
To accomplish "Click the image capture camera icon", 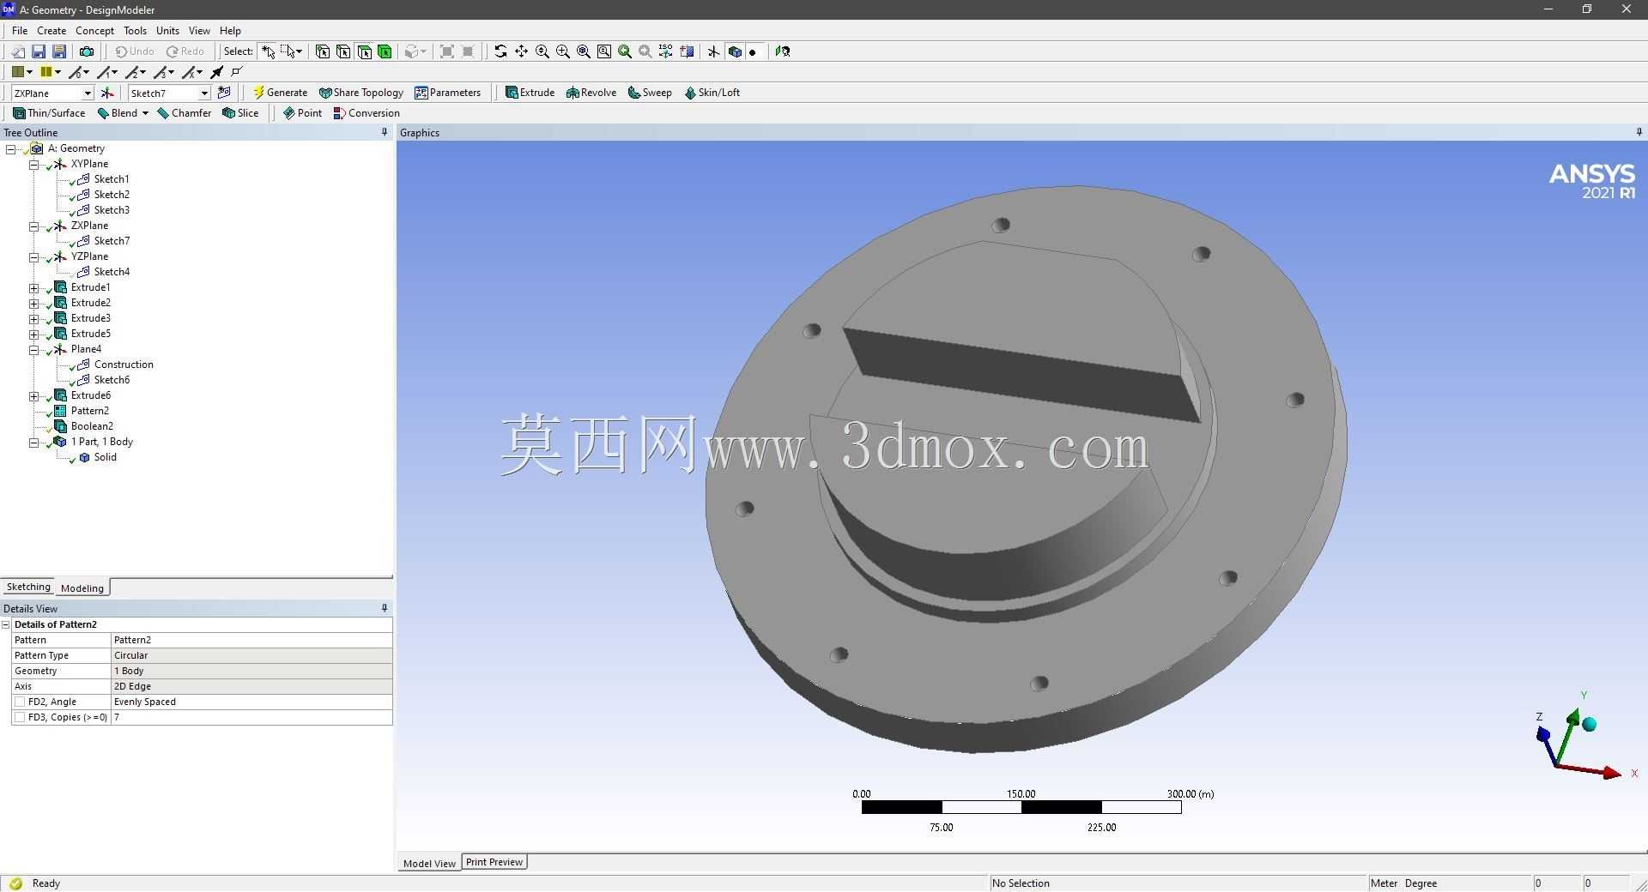I will point(86,51).
